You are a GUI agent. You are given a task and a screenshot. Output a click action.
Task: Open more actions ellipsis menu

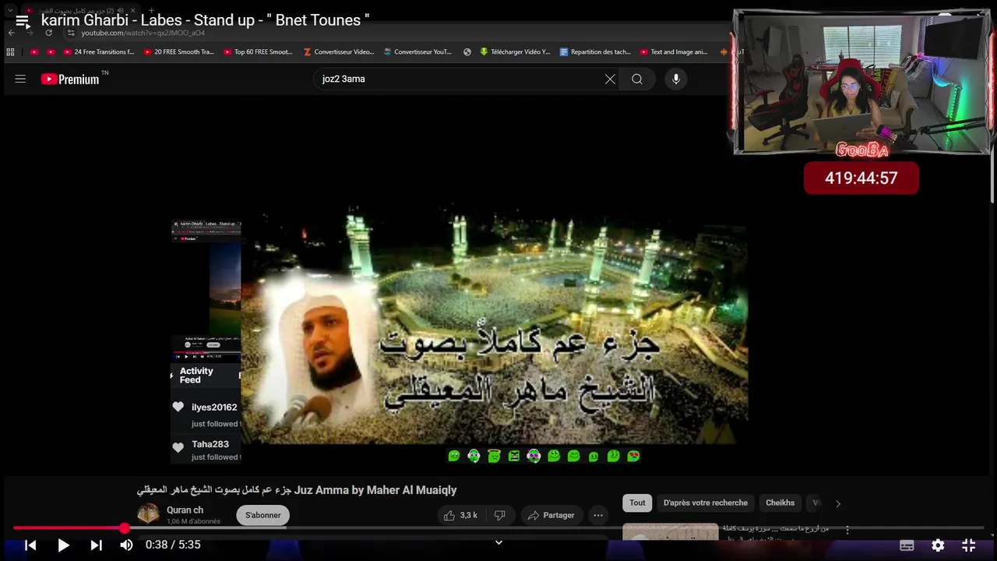click(x=598, y=515)
